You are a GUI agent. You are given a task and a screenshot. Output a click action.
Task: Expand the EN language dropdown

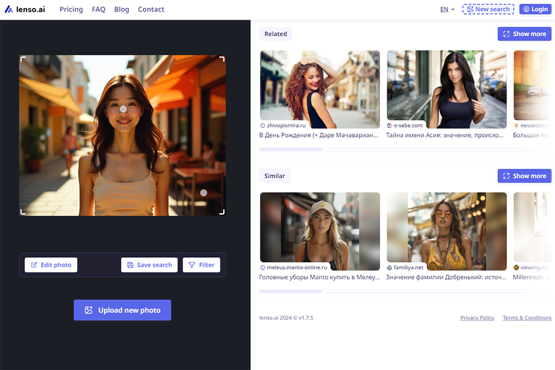[447, 9]
